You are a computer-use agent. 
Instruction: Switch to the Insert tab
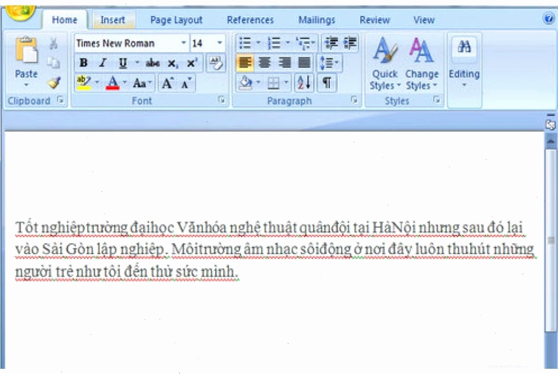[113, 20]
